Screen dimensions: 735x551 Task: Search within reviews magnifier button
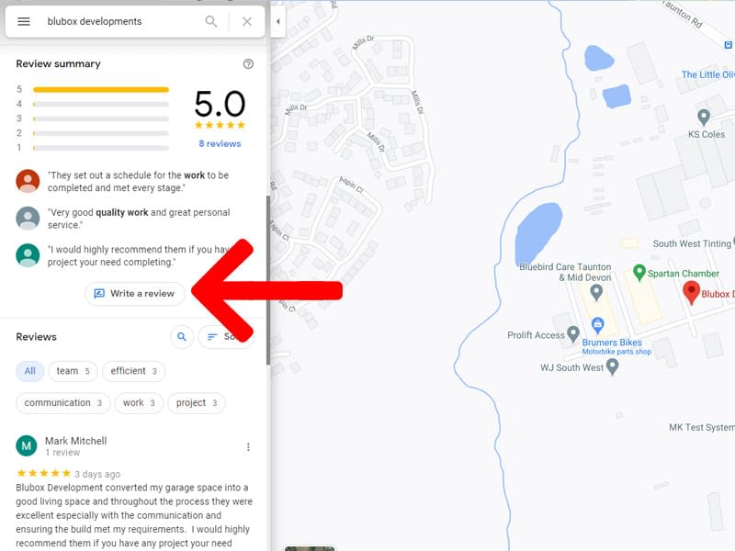coord(182,337)
